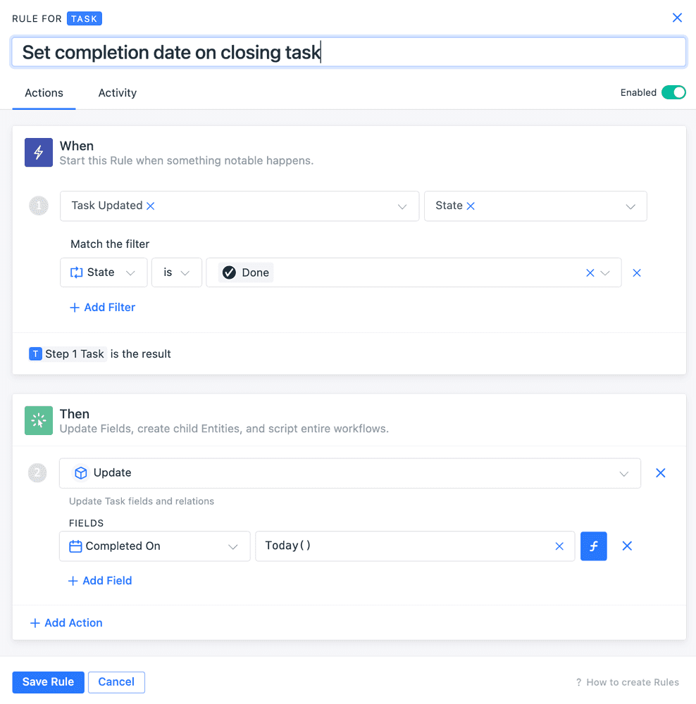
Task: Close the rule editor dialog
Action: [x=677, y=18]
